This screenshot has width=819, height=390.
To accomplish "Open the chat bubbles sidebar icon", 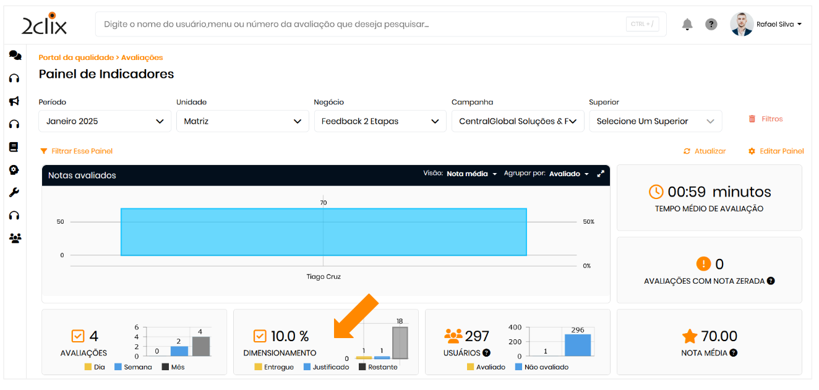I will [x=15, y=56].
